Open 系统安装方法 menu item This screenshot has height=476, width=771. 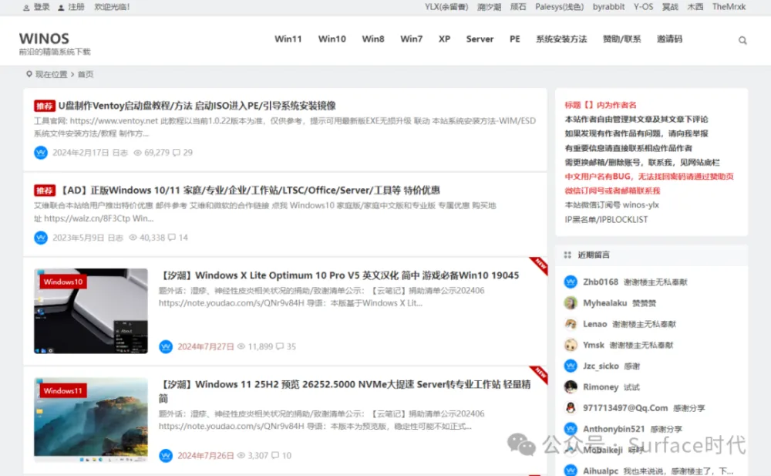(561, 39)
